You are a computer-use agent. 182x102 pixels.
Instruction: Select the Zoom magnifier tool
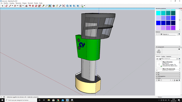coord(60,6)
